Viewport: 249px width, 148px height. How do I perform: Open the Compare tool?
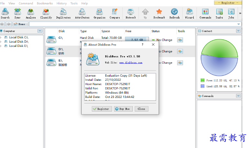tap(115, 14)
